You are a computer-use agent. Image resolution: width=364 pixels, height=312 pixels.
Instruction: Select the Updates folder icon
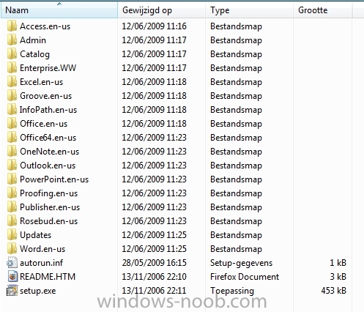click(12, 235)
